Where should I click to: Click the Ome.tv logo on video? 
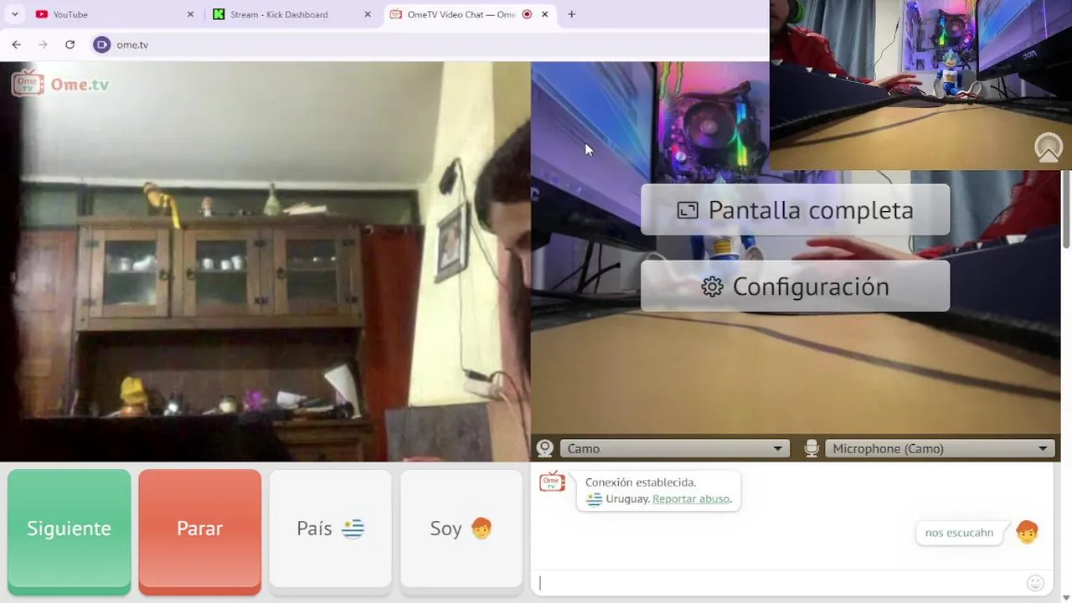(x=60, y=84)
